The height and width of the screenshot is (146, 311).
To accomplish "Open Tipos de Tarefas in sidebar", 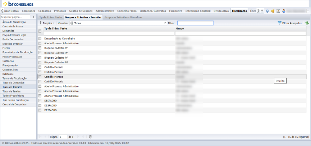I will pyautogui.click(x=18, y=91).
